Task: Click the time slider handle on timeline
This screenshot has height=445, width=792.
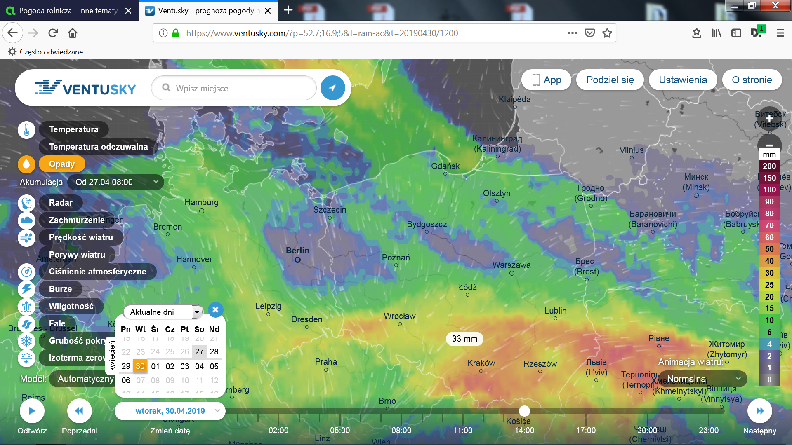Action: point(524,411)
